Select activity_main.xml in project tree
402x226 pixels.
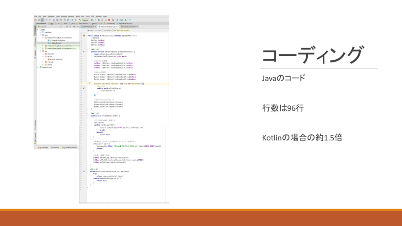(55, 59)
